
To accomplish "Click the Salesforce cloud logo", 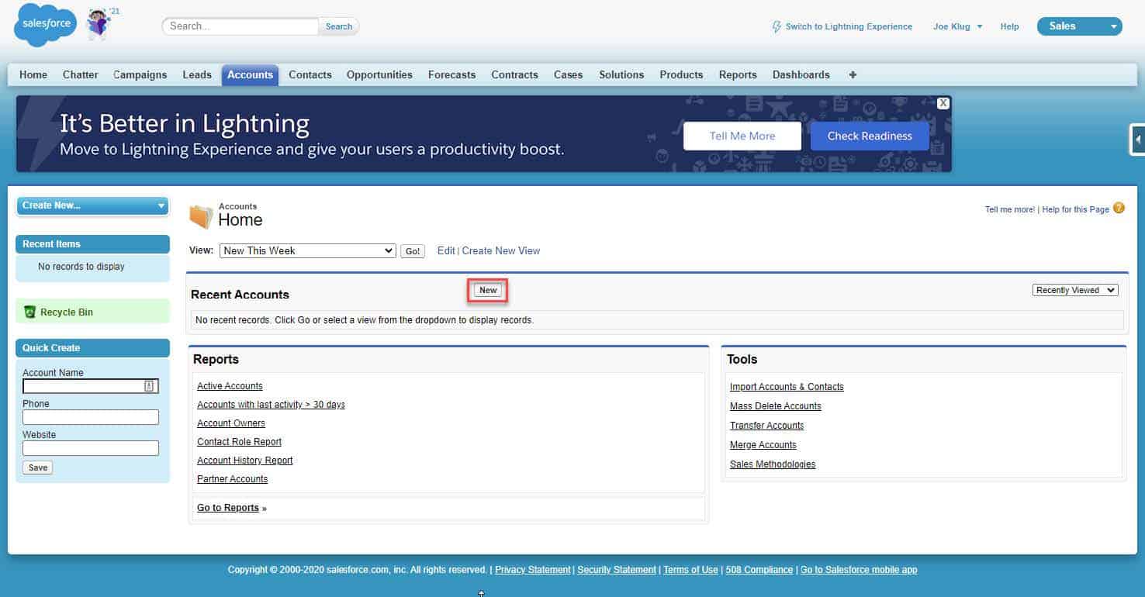I will point(45,25).
